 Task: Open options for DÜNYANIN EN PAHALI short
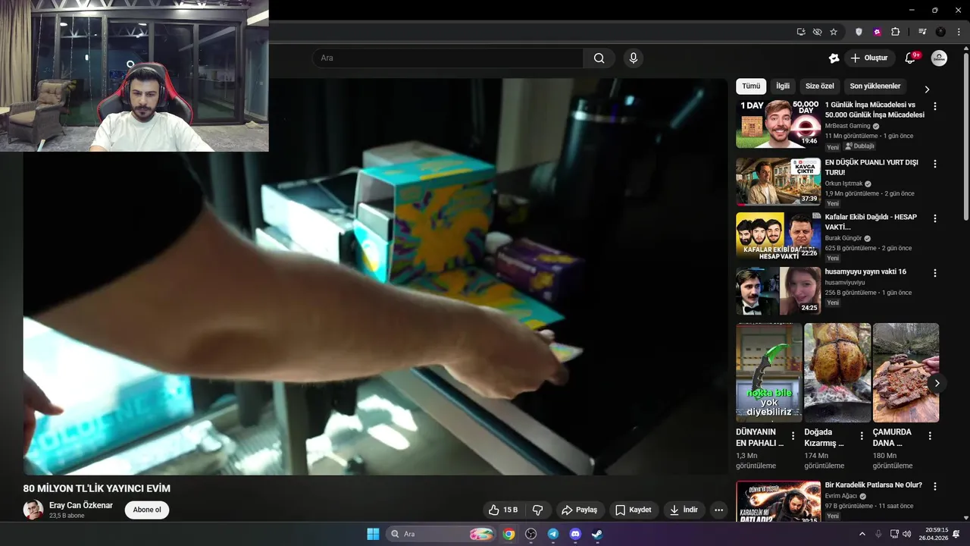pos(793,436)
